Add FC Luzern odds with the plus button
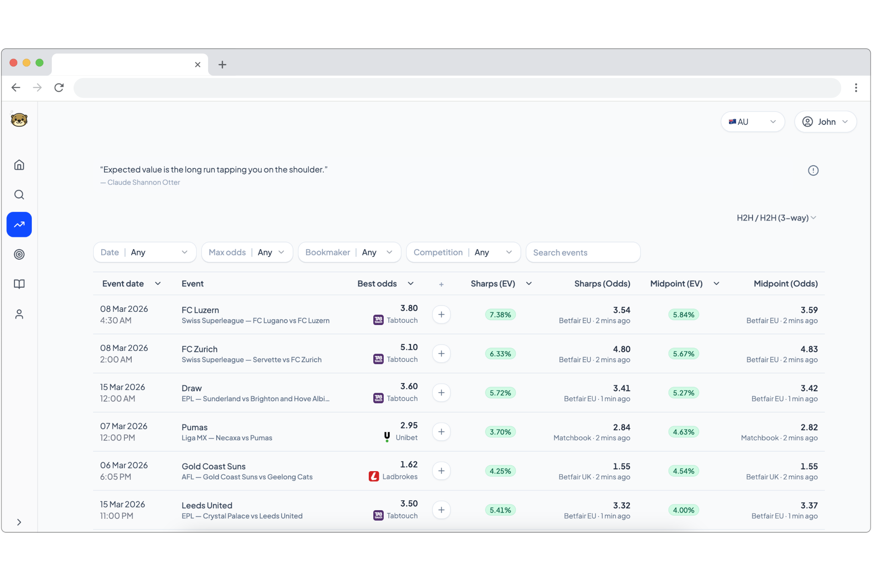872x581 pixels. click(x=441, y=314)
